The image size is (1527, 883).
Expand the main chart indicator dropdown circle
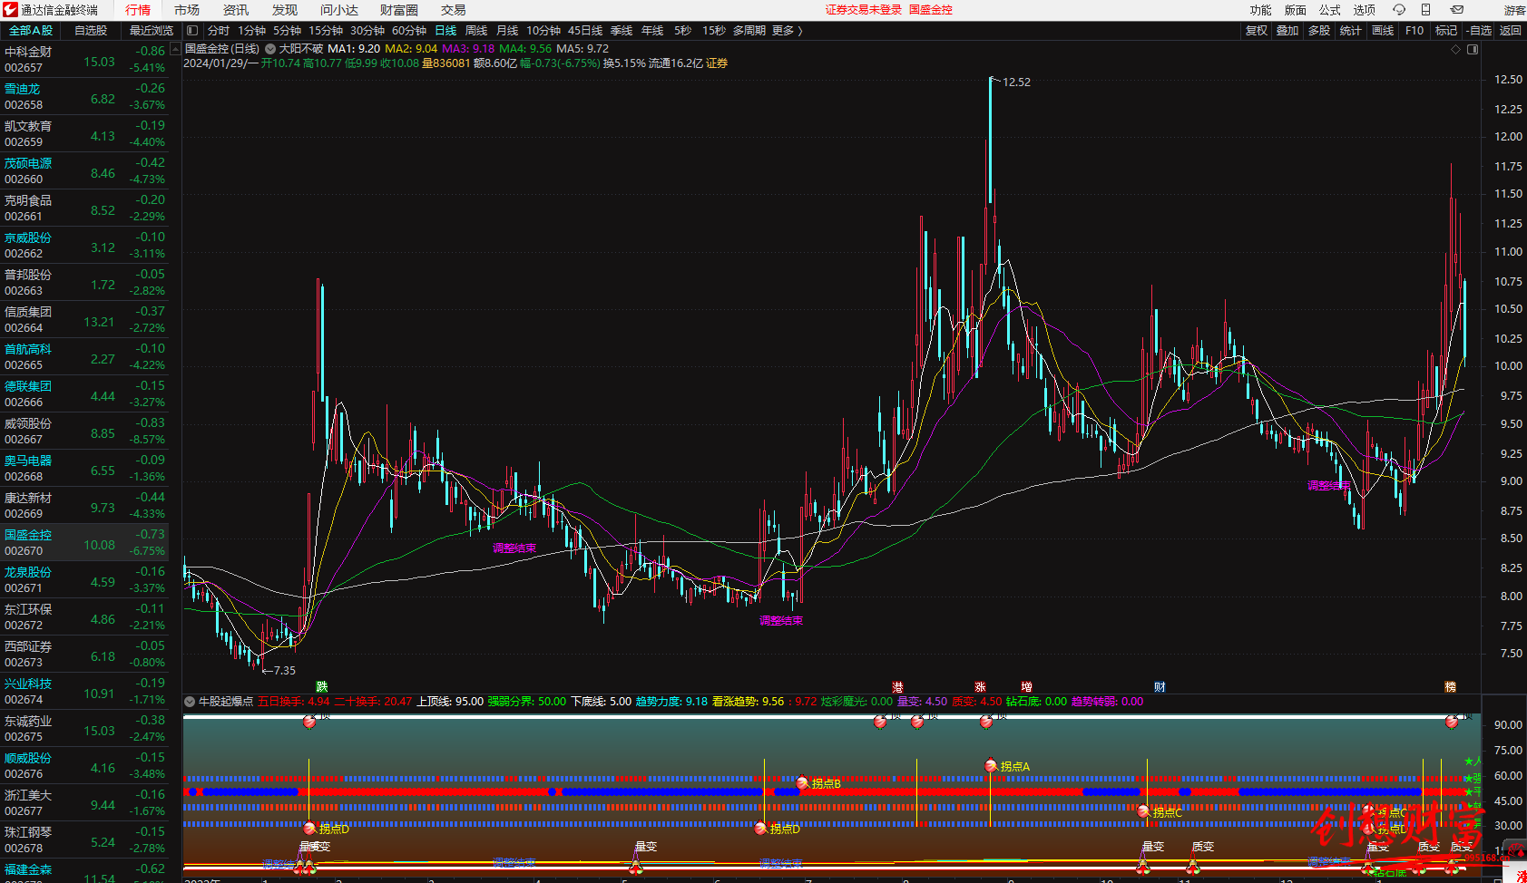(x=269, y=49)
